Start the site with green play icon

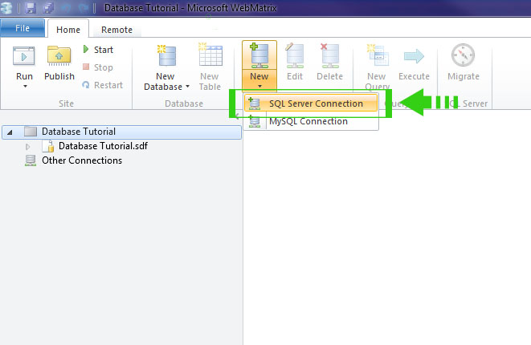coord(86,50)
